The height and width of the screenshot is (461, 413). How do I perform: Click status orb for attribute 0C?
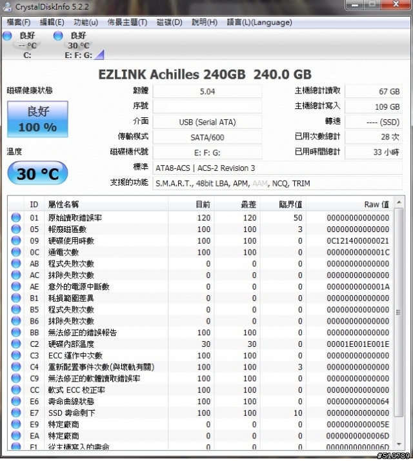16,252
